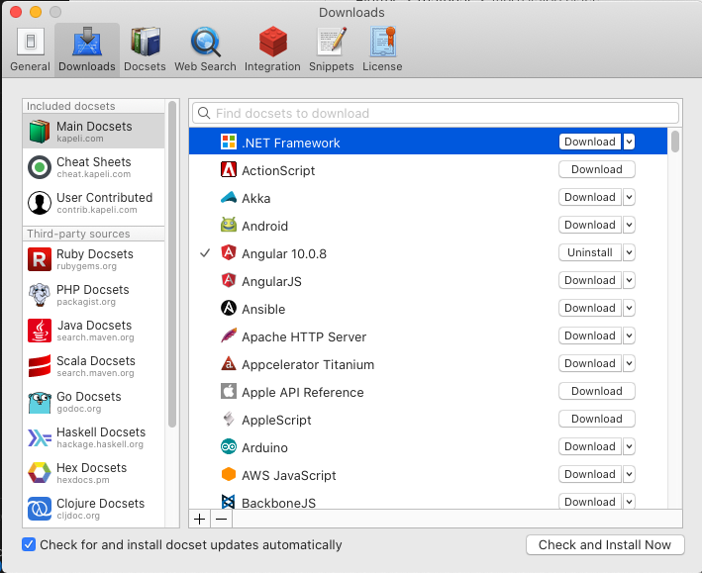Open version dropdown for Arduino
The width and height of the screenshot is (702, 573).
(629, 446)
